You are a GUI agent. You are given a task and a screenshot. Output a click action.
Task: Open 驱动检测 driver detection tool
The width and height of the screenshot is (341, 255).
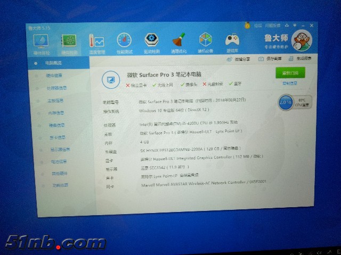click(x=151, y=43)
